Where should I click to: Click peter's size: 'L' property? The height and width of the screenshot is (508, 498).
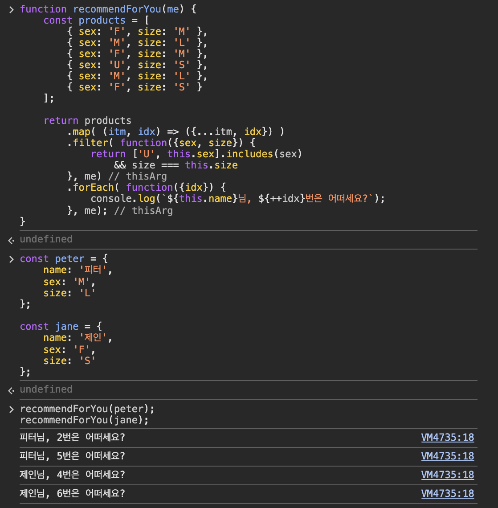tap(69, 293)
